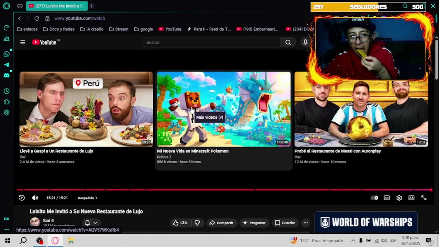Save video with Guardar button
The height and width of the screenshot is (247, 439).
(x=285, y=223)
